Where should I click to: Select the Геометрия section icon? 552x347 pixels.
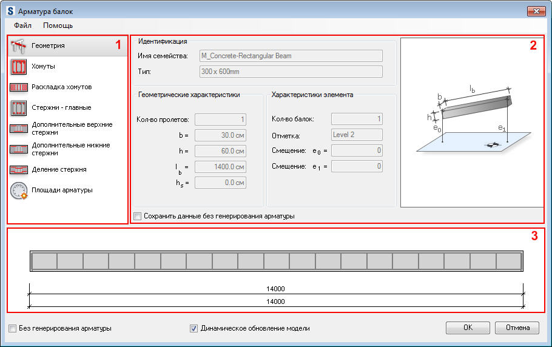tap(18, 45)
